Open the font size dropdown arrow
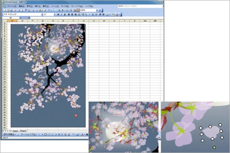This screenshot has height=153, width=230. [54, 15]
